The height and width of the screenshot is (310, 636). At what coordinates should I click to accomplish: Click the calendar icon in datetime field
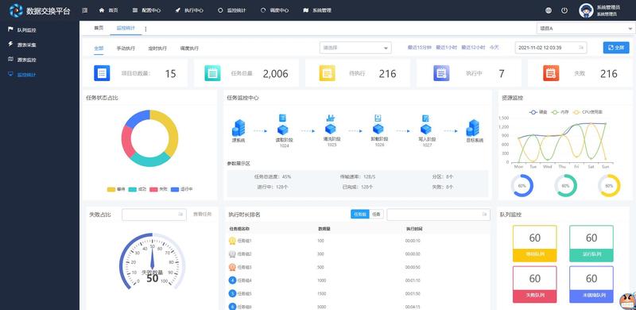(x=581, y=48)
